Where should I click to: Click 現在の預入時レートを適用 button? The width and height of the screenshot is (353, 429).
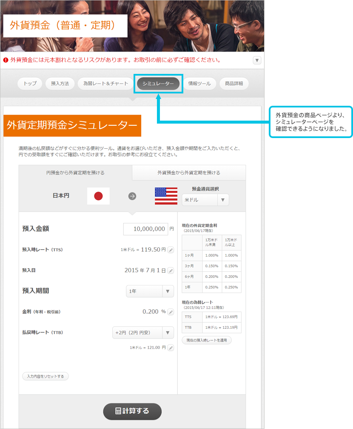tap(207, 340)
